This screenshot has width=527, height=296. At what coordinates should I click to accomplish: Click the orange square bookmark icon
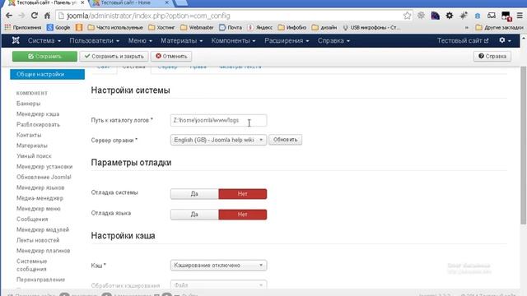click(79, 27)
